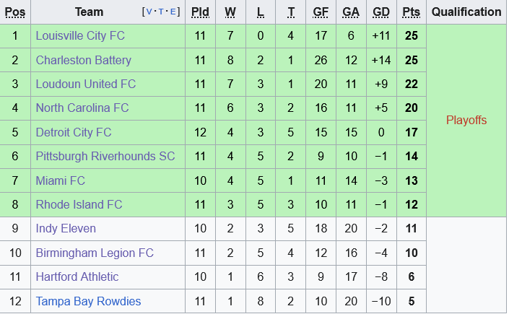
Task: Click the Pts column header abbreviation
Action: 411,12
